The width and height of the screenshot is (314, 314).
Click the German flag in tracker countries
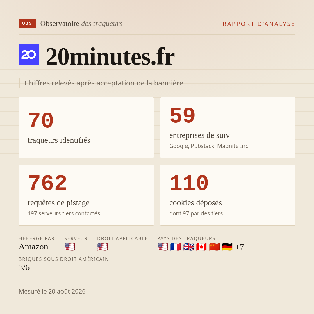(227, 247)
